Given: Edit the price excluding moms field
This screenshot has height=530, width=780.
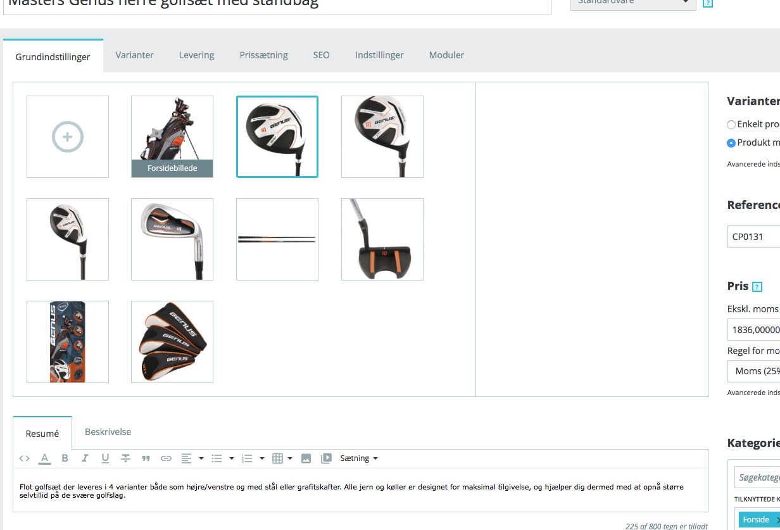Looking at the screenshot, I should [x=753, y=329].
